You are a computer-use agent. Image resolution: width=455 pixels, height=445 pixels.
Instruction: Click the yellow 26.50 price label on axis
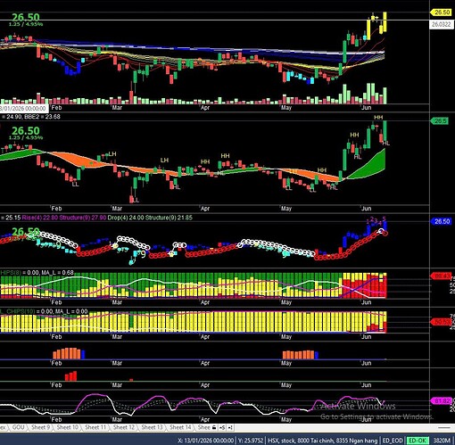click(442, 12)
